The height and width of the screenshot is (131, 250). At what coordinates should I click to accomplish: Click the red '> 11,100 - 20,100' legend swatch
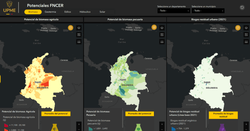tap(6, 125)
